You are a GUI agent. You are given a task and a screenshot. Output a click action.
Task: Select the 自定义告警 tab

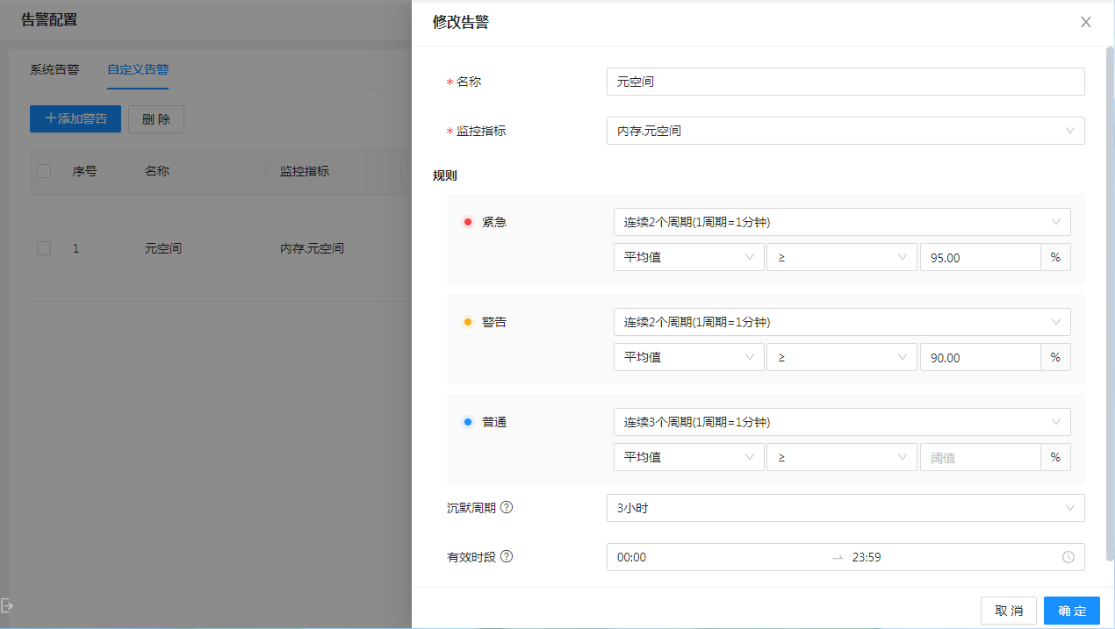pyautogui.click(x=138, y=69)
